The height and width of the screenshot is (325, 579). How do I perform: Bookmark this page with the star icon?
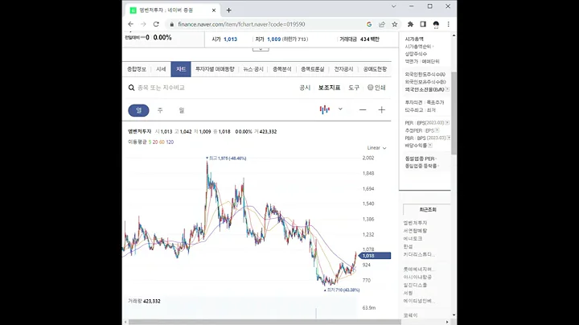pyautogui.click(x=394, y=24)
